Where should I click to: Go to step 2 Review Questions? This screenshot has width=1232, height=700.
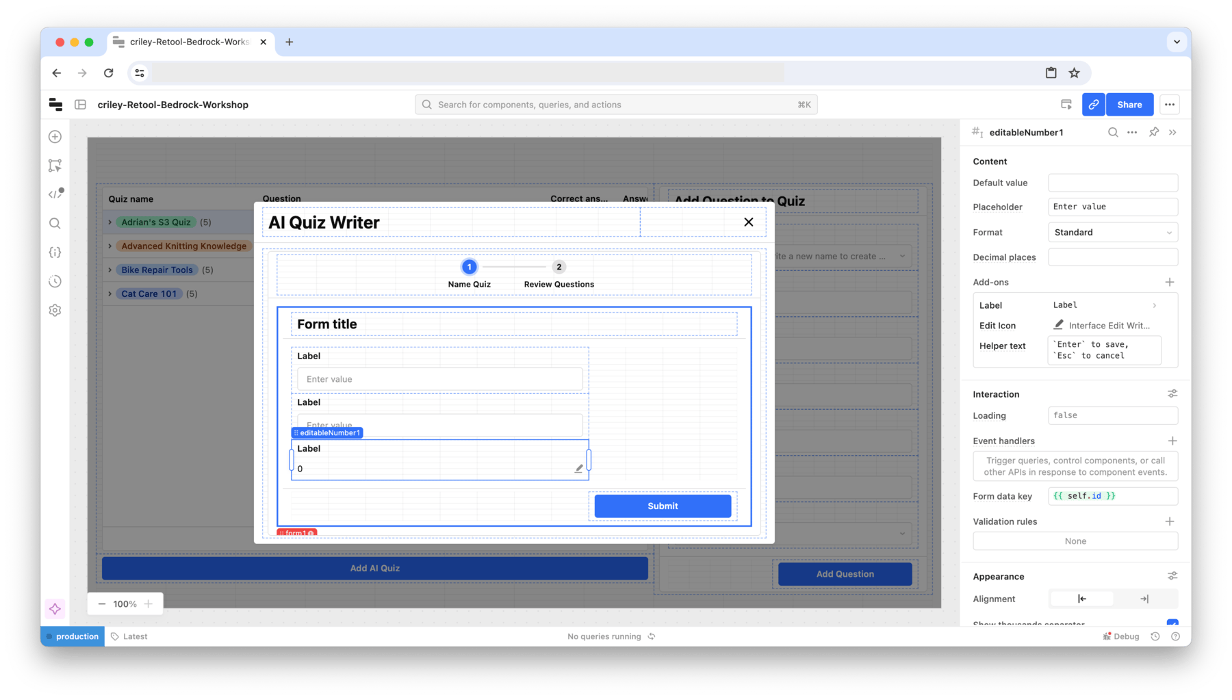[x=559, y=274]
